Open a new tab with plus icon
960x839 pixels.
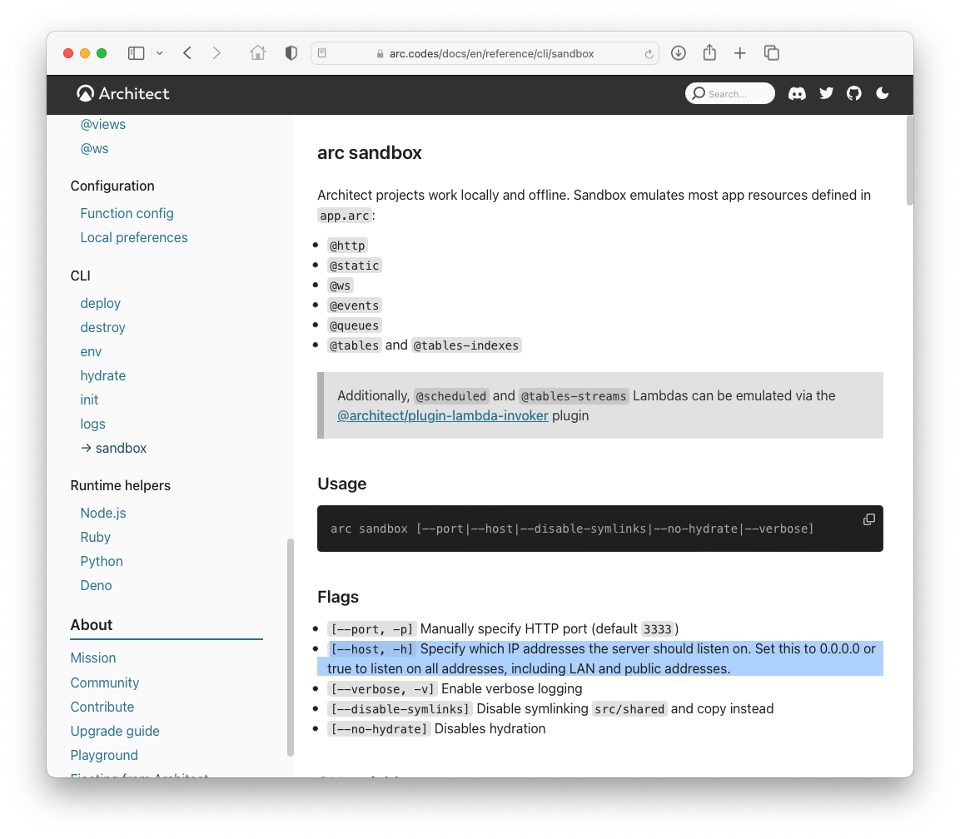[x=740, y=53]
